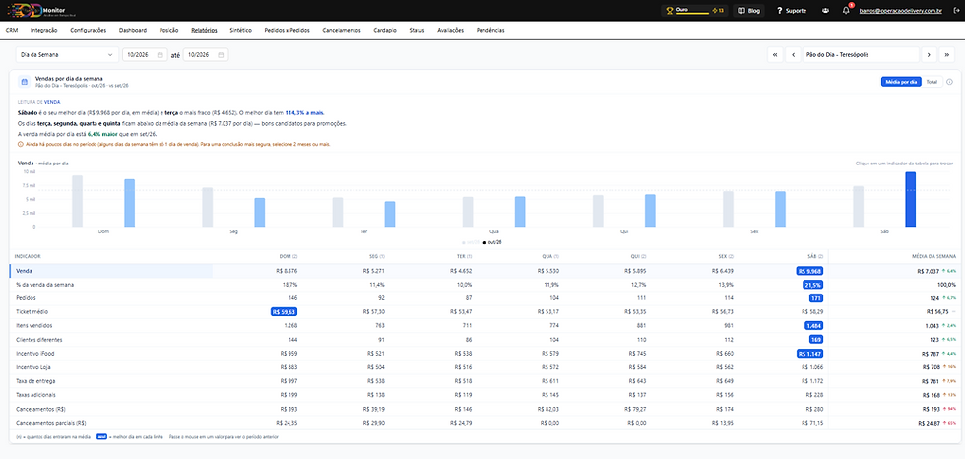
Task: Expand the Dia da Semana report dropdown
Action: (x=67, y=55)
